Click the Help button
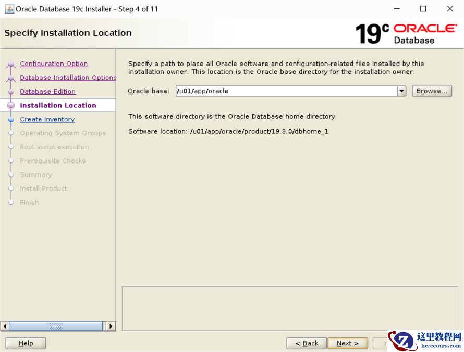Image resolution: width=464 pixels, height=352 pixels. pyautogui.click(x=26, y=343)
